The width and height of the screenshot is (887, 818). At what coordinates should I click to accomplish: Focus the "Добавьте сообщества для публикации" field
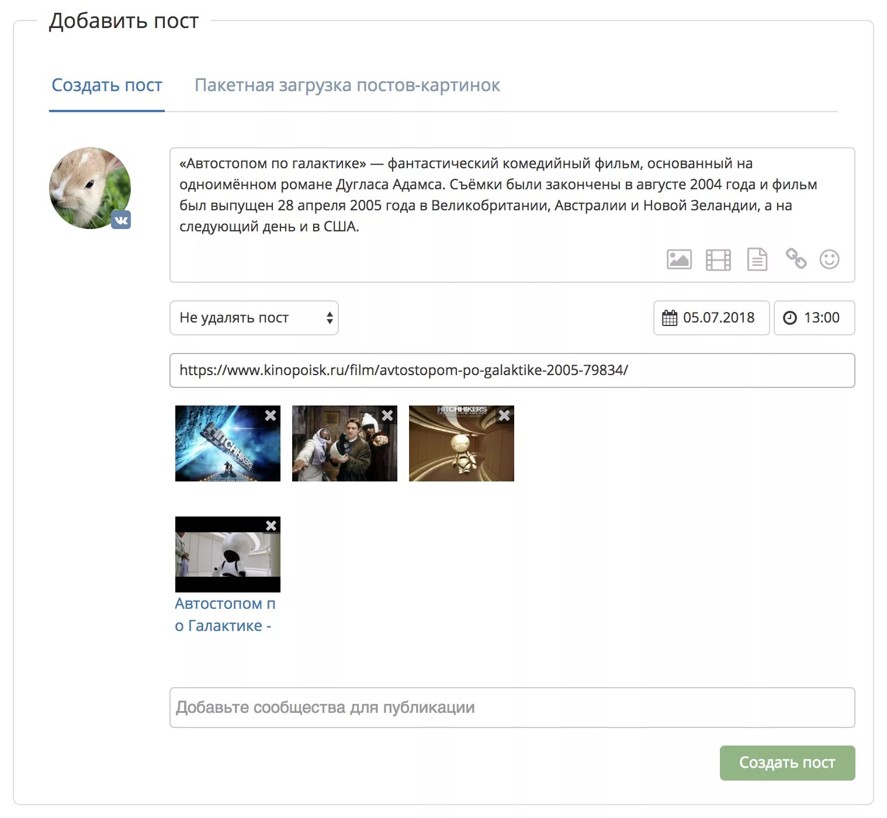click(512, 708)
